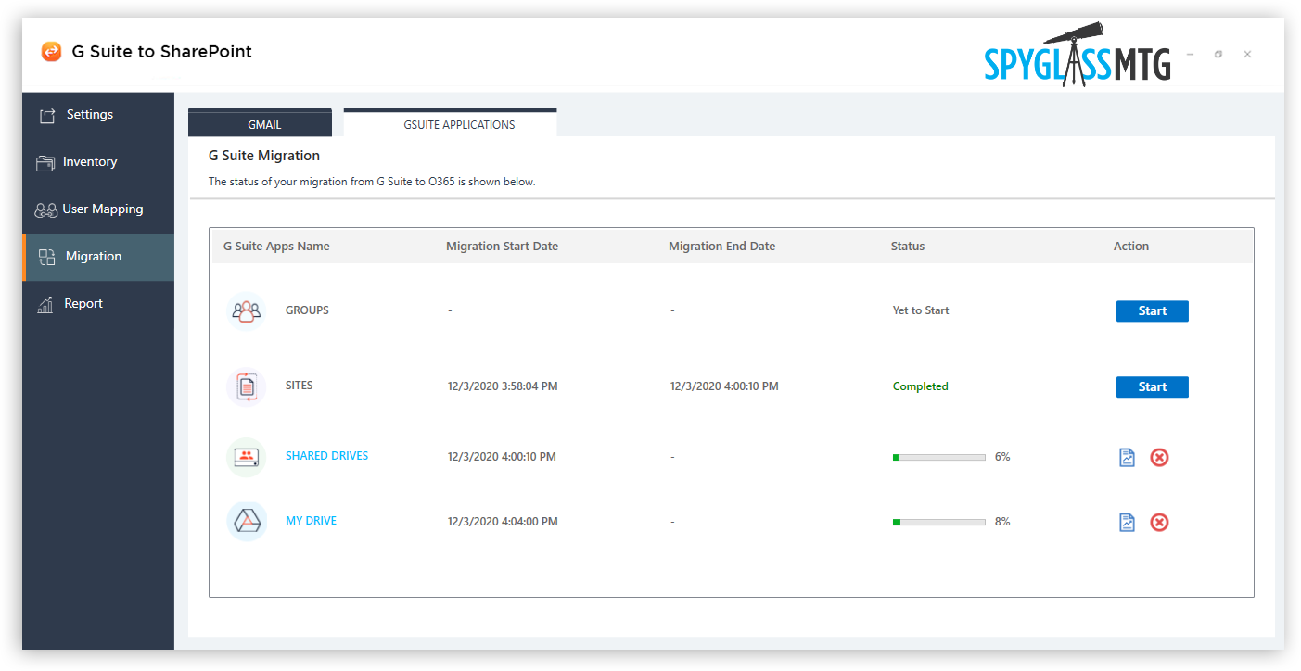Click the SHARED DRIVES 6% progress bar
1301x671 pixels.
[938, 457]
